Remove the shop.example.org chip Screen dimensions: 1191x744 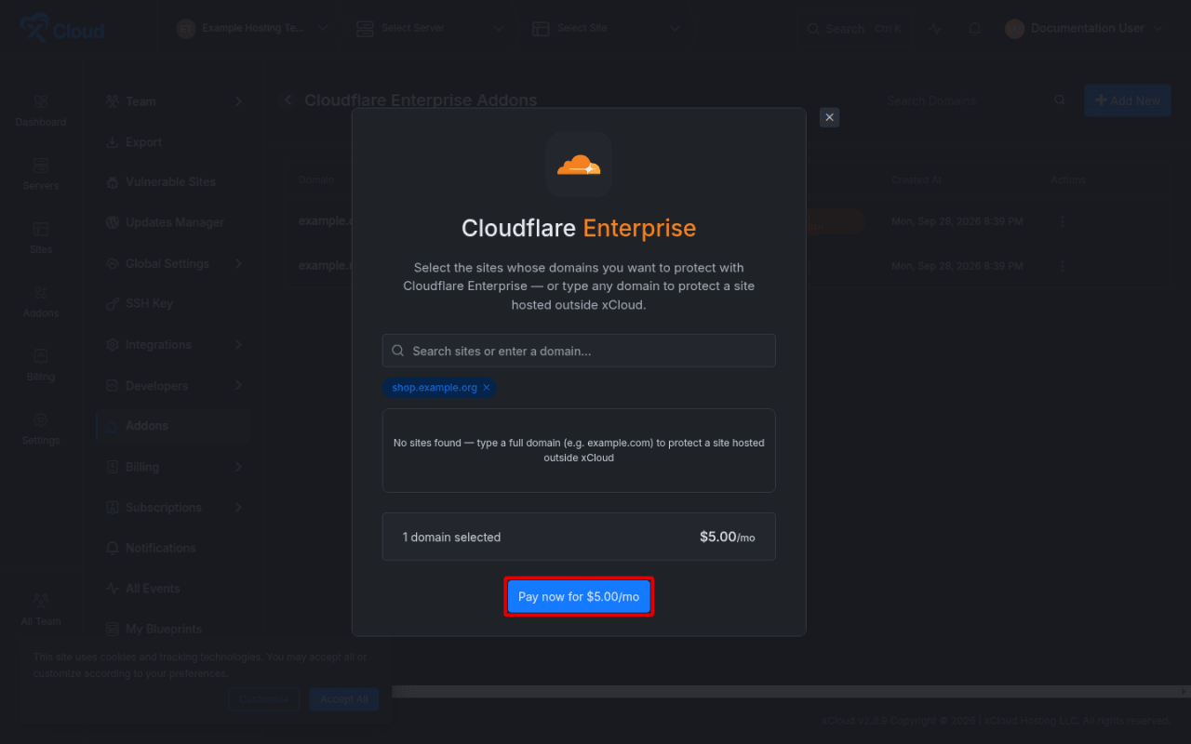coord(487,388)
